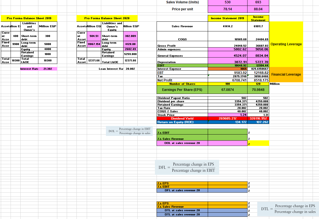This screenshot has width=319, height=219.
Task: Select Admin expenses value 5802.62
Action: [228, 49]
